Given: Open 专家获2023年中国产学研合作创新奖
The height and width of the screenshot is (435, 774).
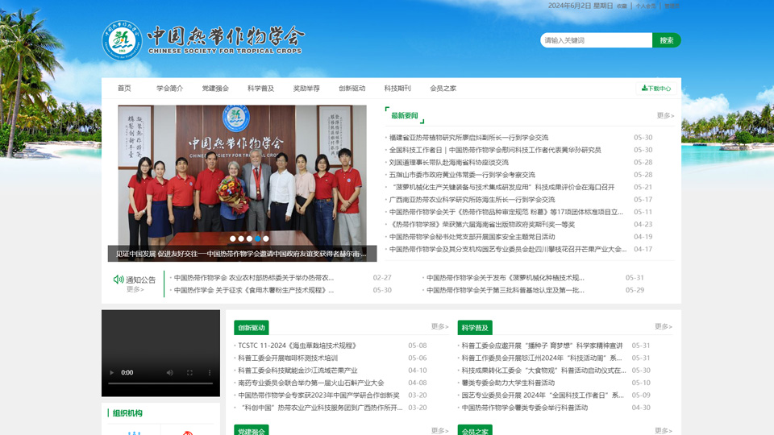Looking at the screenshot, I should pos(319,395).
